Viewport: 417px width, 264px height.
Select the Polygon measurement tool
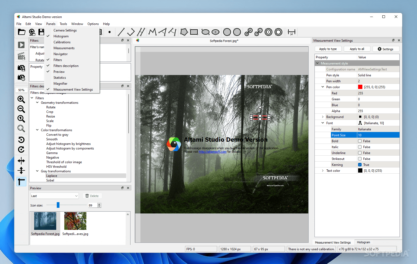coord(184,32)
